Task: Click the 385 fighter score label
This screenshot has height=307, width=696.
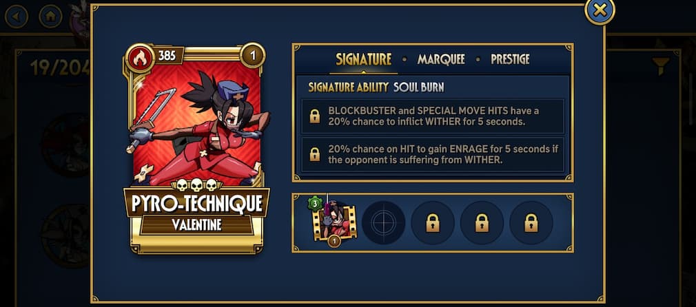Action: click(167, 56)
